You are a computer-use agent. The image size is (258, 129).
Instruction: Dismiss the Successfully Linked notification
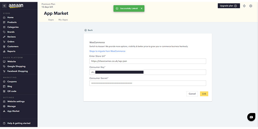pyautogui.click(x=142, y=8)
